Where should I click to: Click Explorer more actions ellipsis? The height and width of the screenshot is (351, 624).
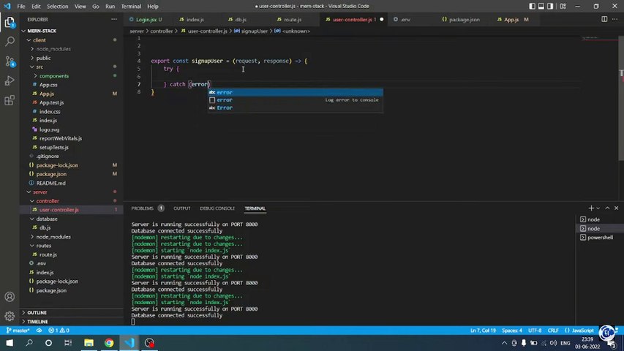point(114,19)
